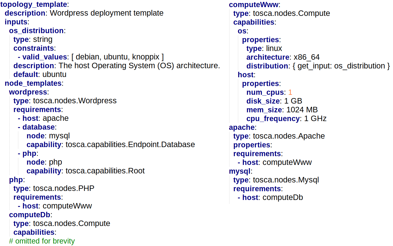Click the green 'omitted for brevity' comment

(42, 241)
